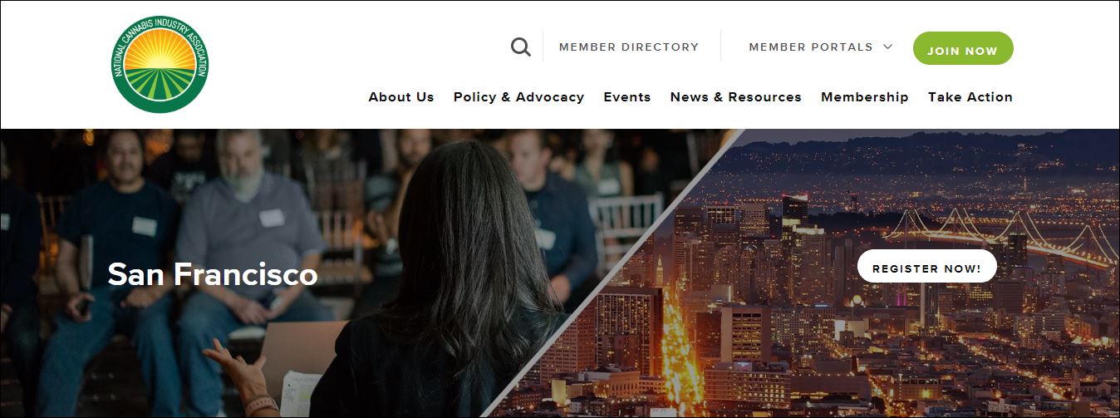Screen dimensions: 1120x418
Task: Open the About Us menu item
Action: (401, 96)
